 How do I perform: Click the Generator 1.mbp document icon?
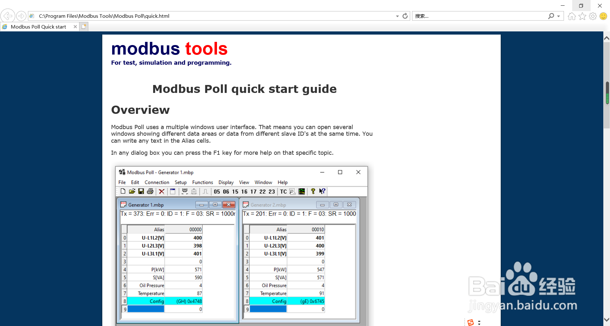[x=124, y=205]
